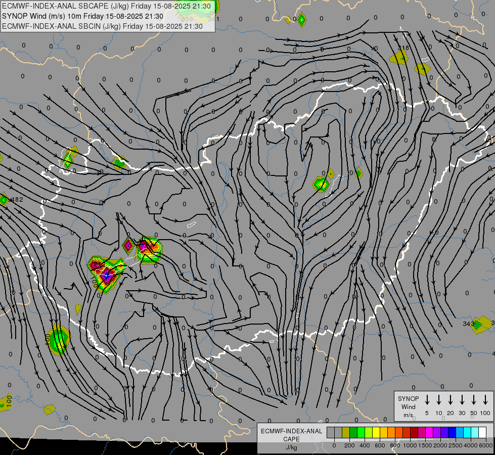
Task: Select the SBCAPE title line
Action: [x=106, y=6]
